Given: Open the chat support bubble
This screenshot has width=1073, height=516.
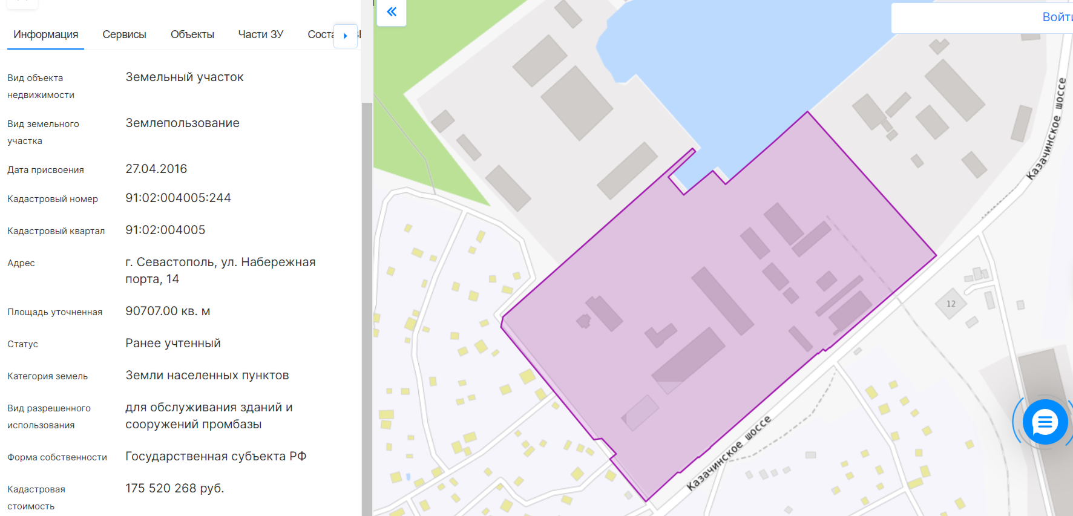Looking at the screenshot, I should click(x=1045, y=422).
